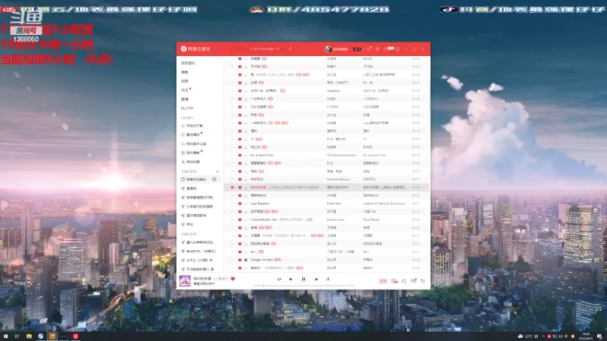The image size is (607, 341).
Task: Skip to the next track
Action: [316, 279]
